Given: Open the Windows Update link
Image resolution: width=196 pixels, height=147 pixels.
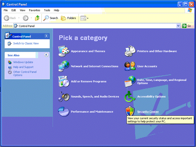Looking at the screenshot, I should point(23,62).
